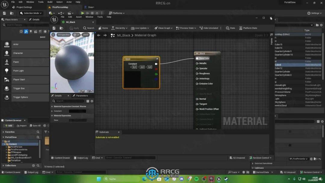Open the Clean Graph dropdown

163,28
